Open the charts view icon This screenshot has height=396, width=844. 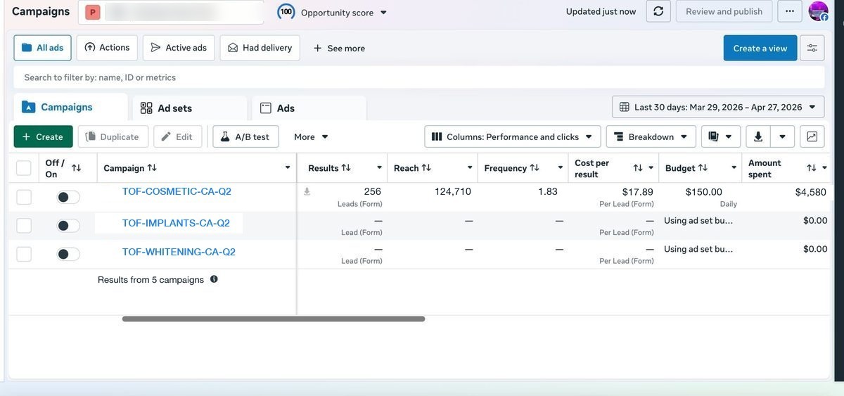coord(812,136)
